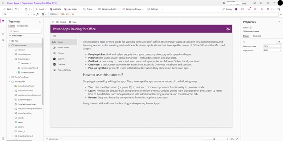Click New screen in Tree view
Image resolution: width=283 pixels, height=141 pixels.
pos(16,36)
